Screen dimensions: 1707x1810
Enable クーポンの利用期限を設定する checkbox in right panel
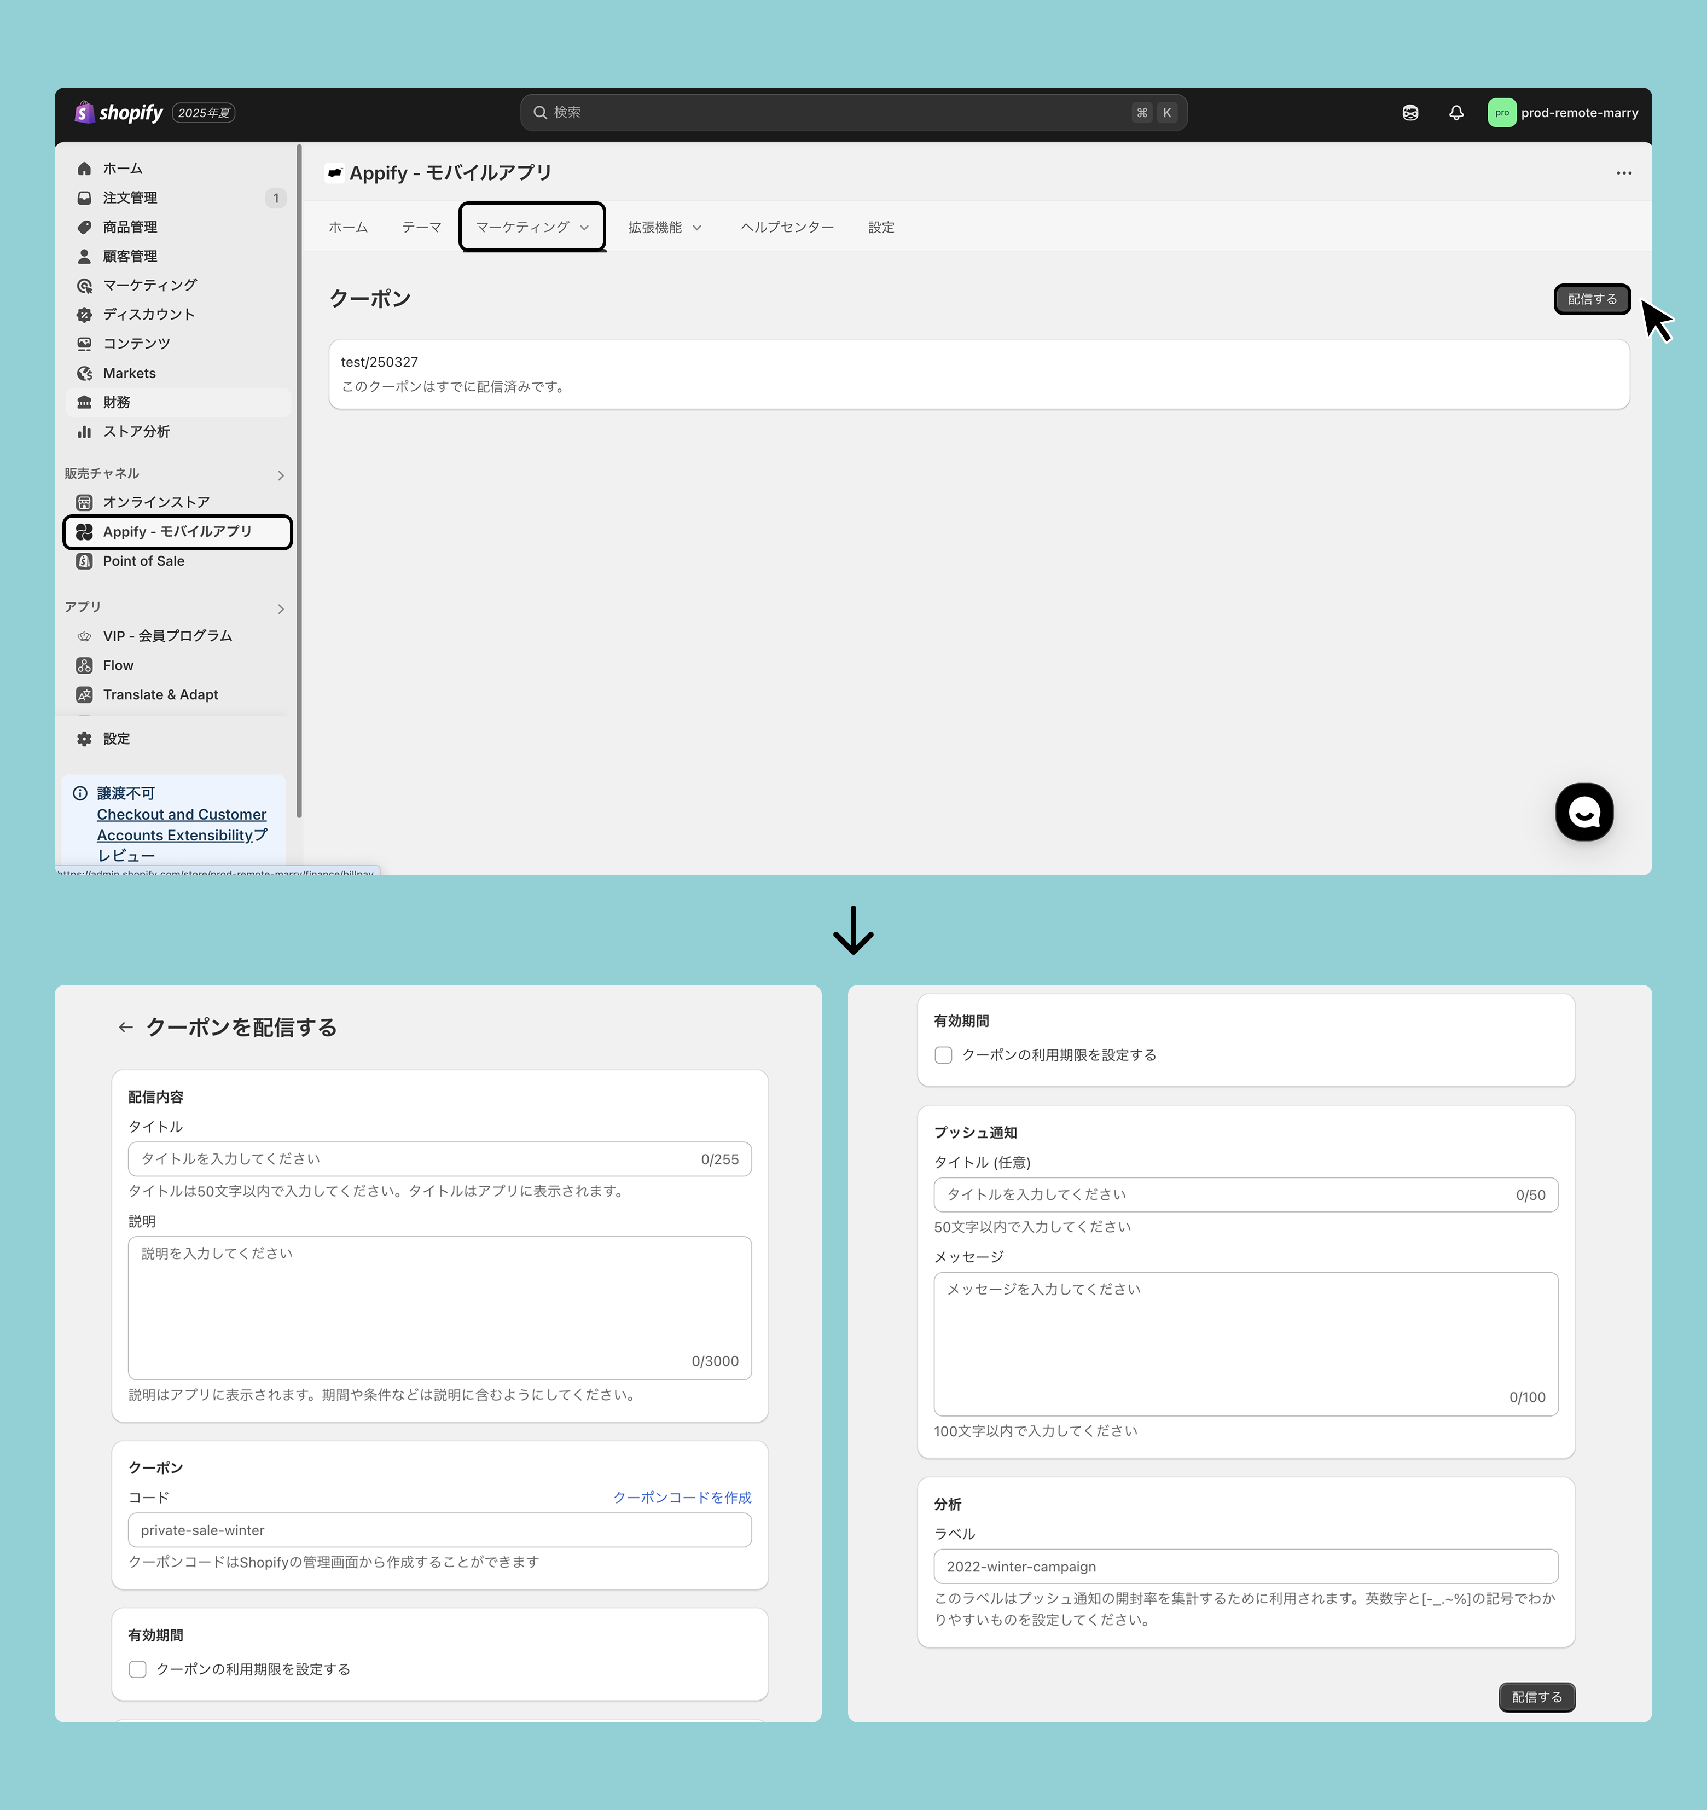click(x=943, y=1055)
